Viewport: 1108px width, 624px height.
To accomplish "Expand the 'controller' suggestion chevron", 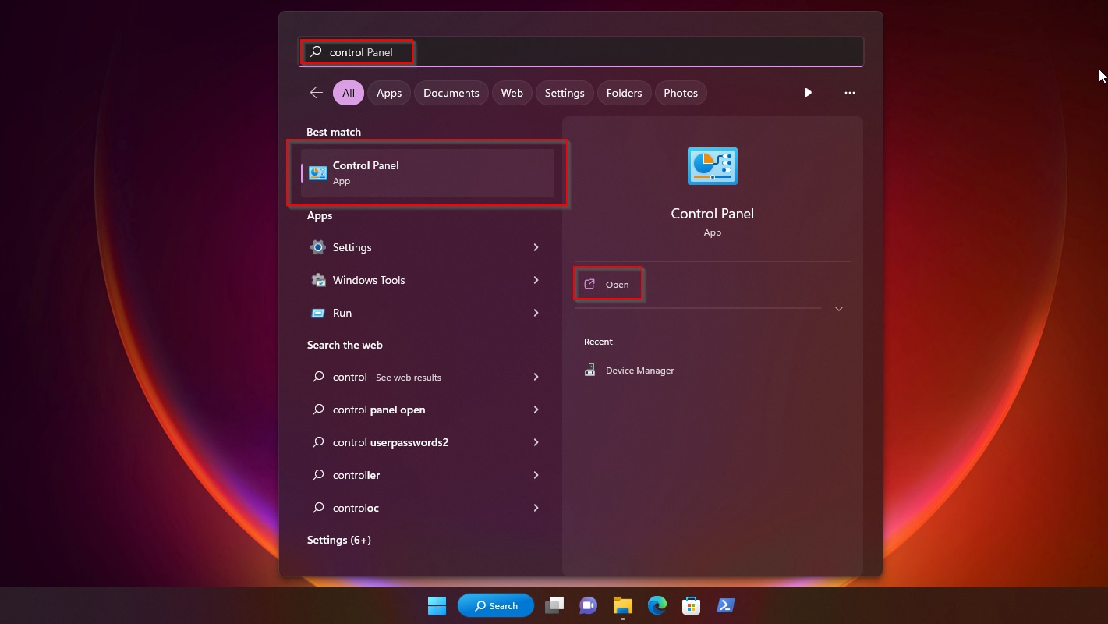I will click(536, 475).
